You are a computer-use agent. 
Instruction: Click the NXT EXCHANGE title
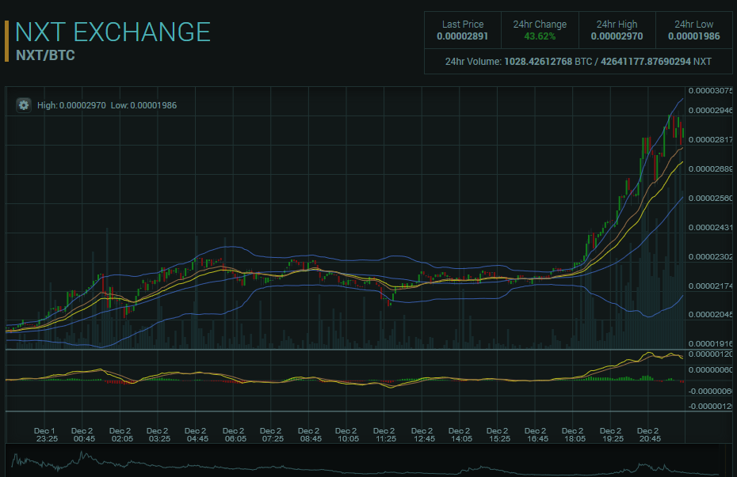pos(113,32)
